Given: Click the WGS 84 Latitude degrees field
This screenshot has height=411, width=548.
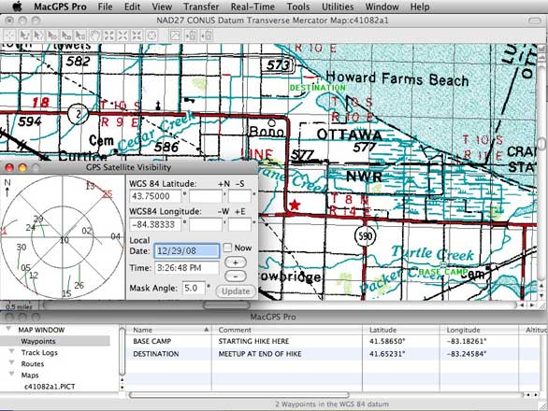Looking at the screenshot, I should (x=155, y=196).
